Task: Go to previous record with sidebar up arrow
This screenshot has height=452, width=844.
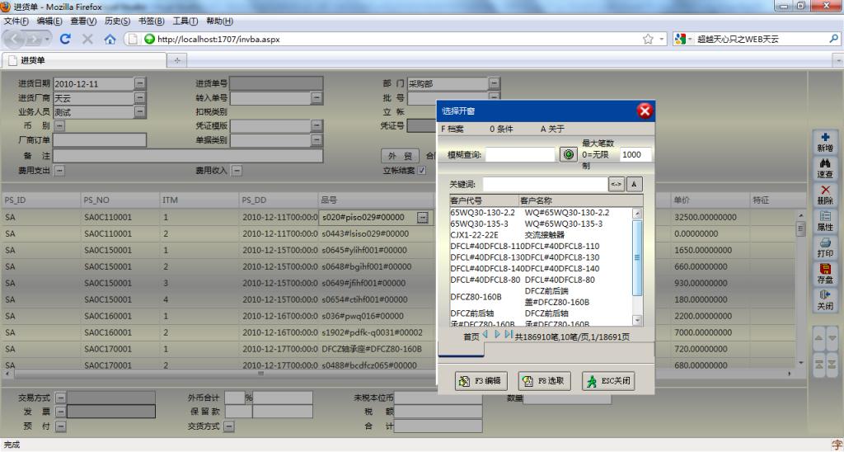Action: (x=818, y=338)
